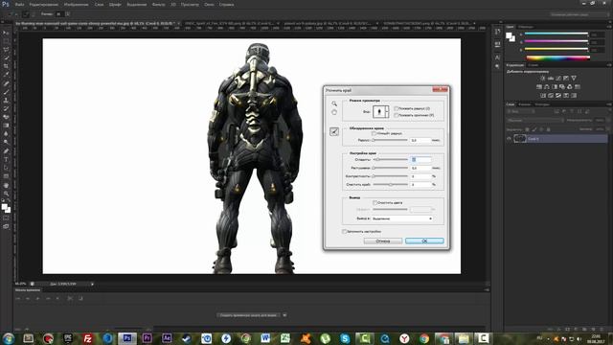Open Skype from the taskbar
The width and height of the screenshot is (613, 345).
[345, 338]
